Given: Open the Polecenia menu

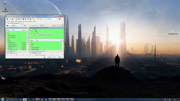Looking at the screenshot, I should [x=20, y=21].
